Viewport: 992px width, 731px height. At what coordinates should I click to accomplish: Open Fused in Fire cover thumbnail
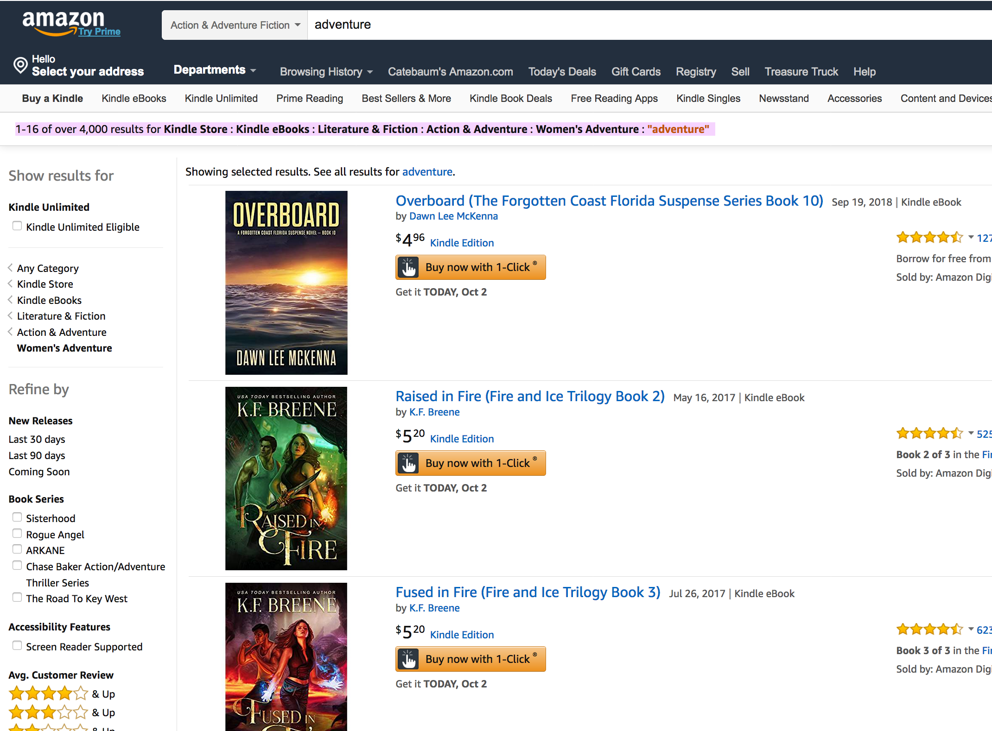tap(286, 657)
